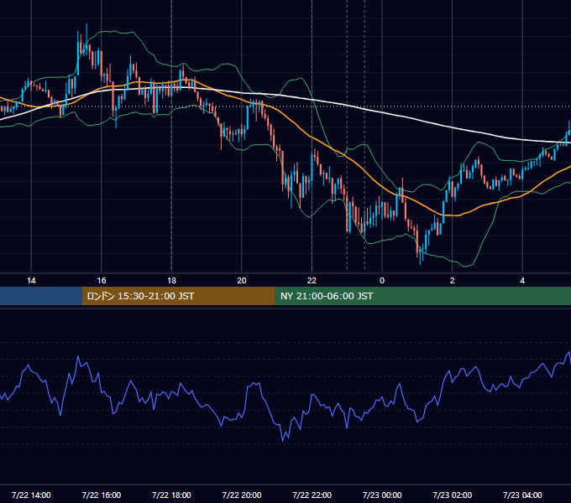571x503 pixels.
Task: Click the 7/22 22:00 date label
Action: (x=312, y=495)
